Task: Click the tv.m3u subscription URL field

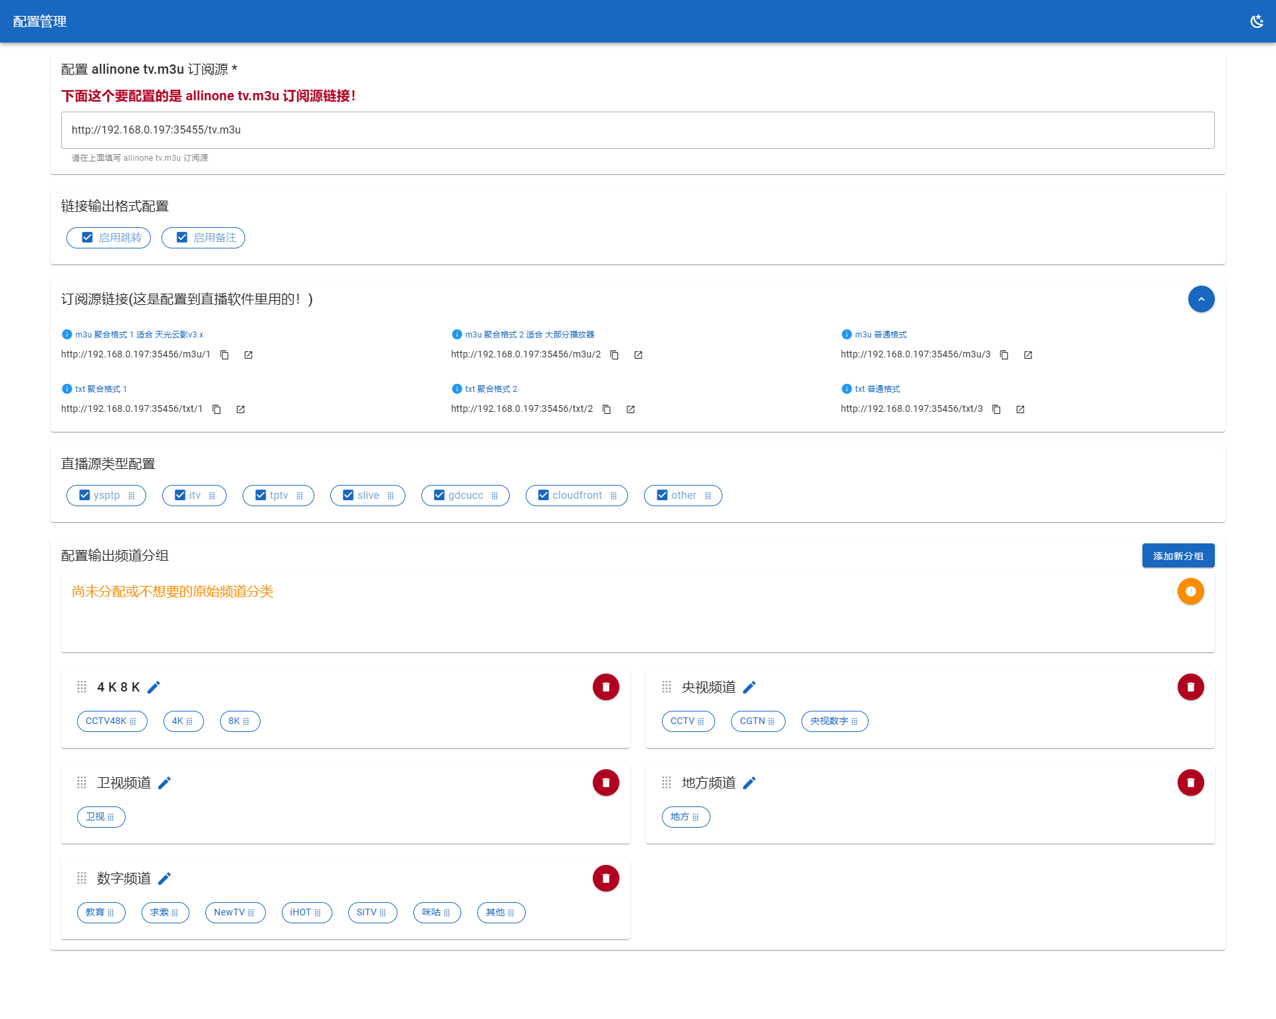Action: pos(637,130)
